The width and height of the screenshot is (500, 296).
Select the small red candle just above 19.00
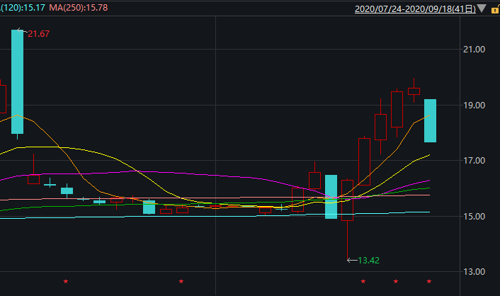click(414, 91)
